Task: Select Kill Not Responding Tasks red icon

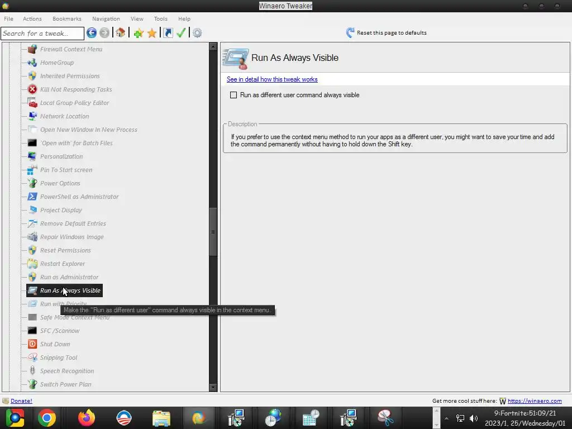Action: pyautogui.click(x=32, y=89)
